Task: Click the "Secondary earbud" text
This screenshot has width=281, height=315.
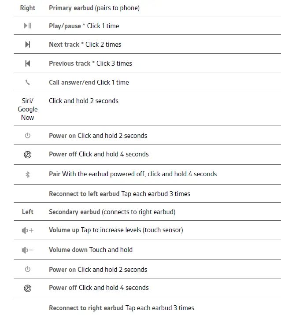Action: (x=74, y=212)
